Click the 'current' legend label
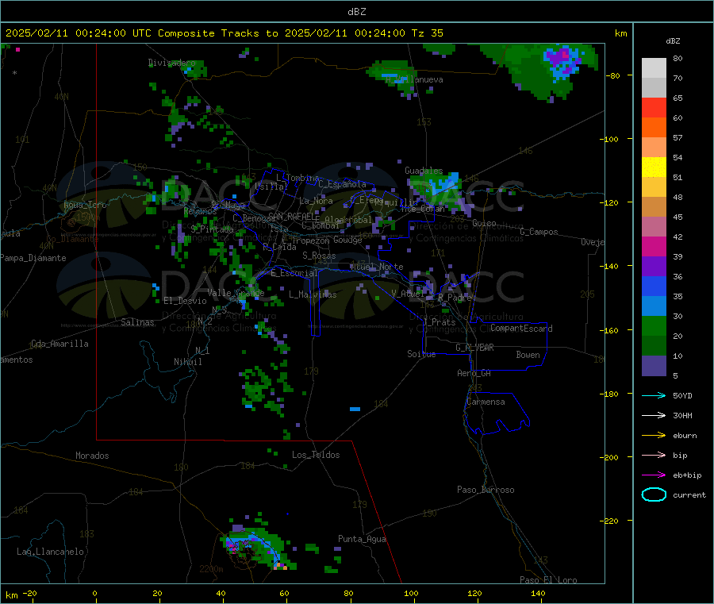 click(x=689, y=495)
